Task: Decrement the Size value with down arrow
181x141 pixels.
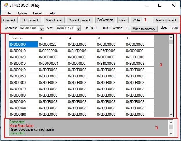Action: [79, 29]
